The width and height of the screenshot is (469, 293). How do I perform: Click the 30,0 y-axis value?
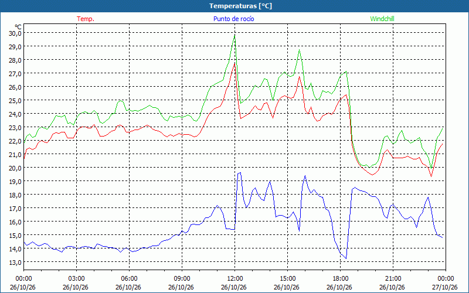pyautogui.click(x=15, y=33)
